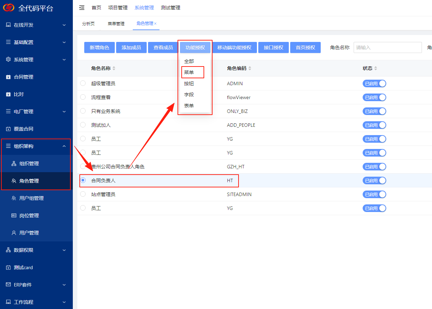Click the 组织管理 hierarchy icon
This screenshot has height=309, width=432.
14,164
